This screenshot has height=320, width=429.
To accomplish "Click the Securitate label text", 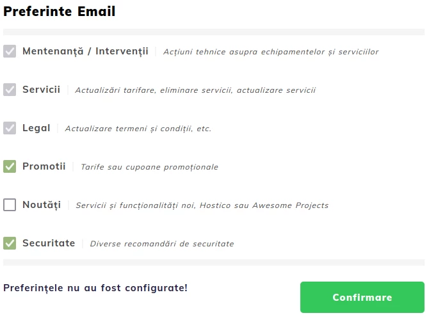I will 49,243.
